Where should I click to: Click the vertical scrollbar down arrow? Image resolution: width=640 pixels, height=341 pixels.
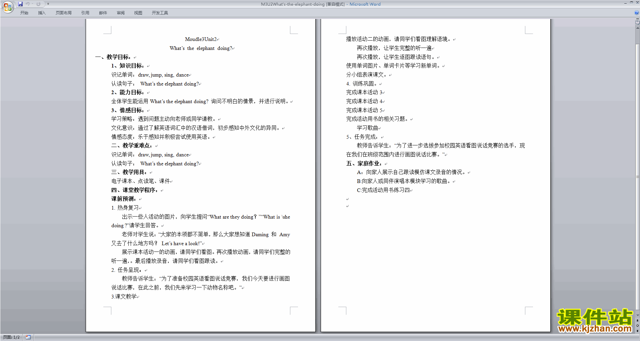point(638,315)
